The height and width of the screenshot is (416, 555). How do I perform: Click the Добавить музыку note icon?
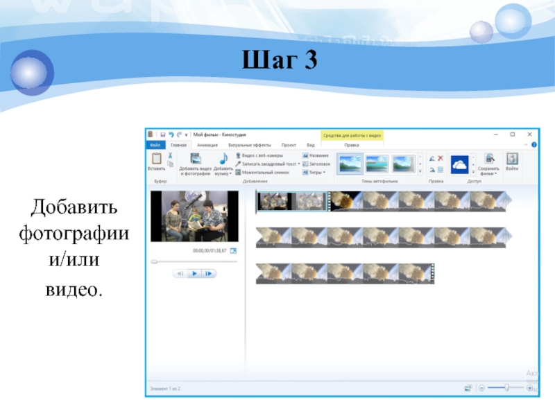[x=223, y=159]
